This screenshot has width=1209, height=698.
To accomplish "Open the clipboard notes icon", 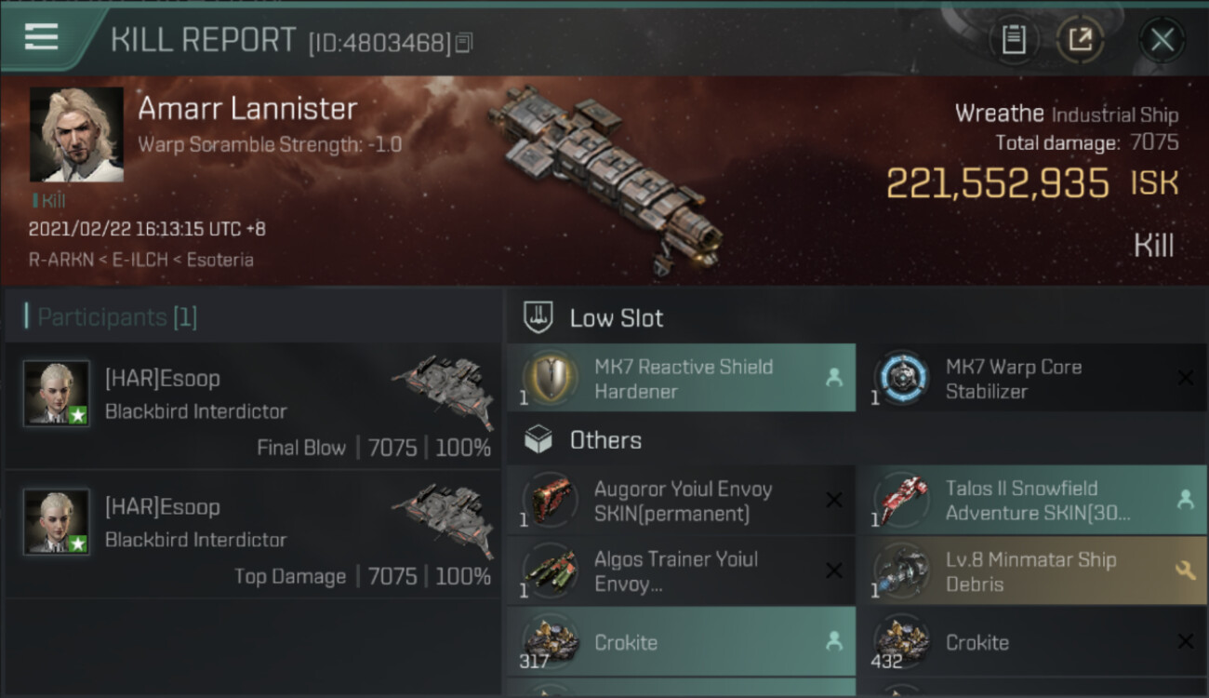I will coord(1013,40).
